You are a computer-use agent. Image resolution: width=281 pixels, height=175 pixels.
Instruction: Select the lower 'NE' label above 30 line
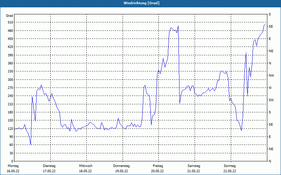coord(271,149)
